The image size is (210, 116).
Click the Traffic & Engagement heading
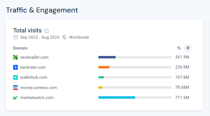click(42, 10)
